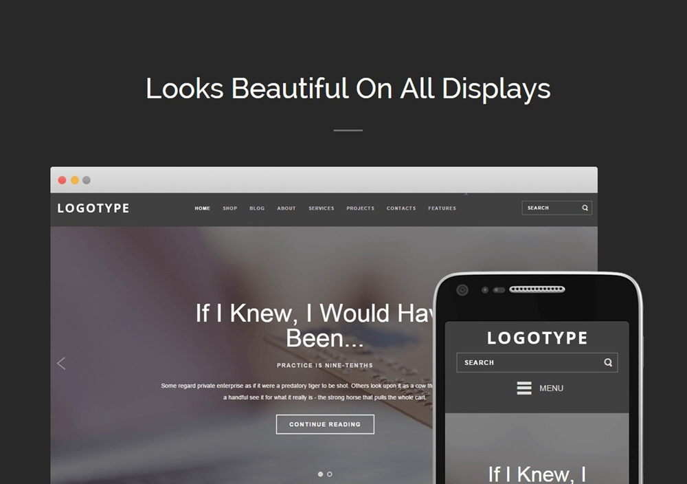The image size is (687, 484).
Task: Select the second slider pagination dot
Action: 330,474
